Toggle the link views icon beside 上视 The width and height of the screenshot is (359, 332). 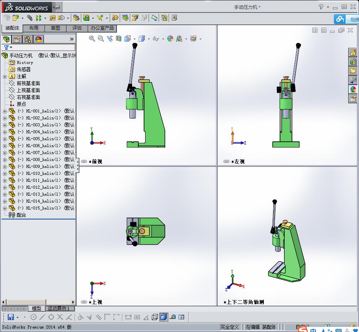[x=84, y=302]
